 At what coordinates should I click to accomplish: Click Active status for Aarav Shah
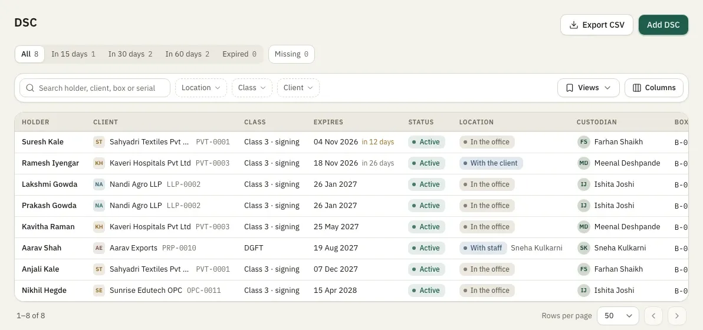pos(426,248)
